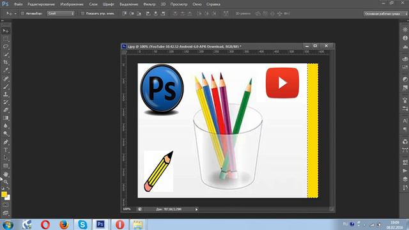The height and width of the screenshot is (230, 409).
Task: Open the Просмотр menu
Action: [x=179, y=4]
